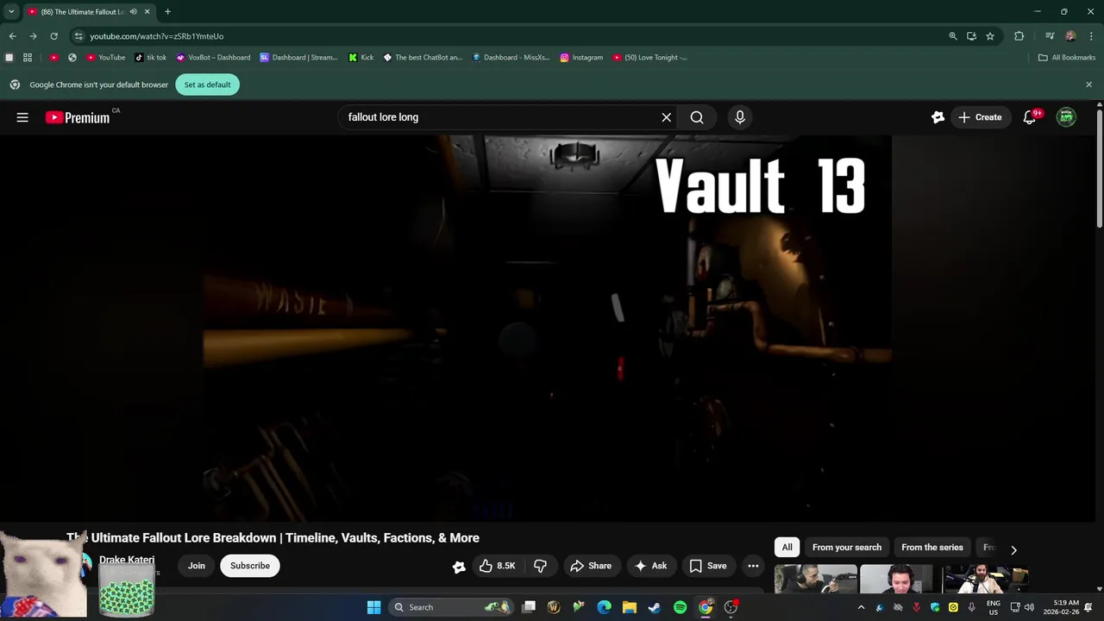Dislike this video

(541, 566)
